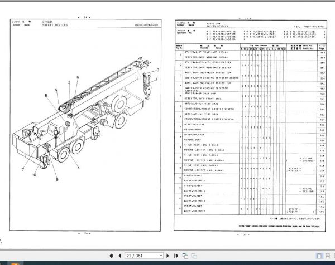This screenshot has height=265, width=335.
Task: Jump to the last page
Action: pyautogui.click(x=176, y=256)
